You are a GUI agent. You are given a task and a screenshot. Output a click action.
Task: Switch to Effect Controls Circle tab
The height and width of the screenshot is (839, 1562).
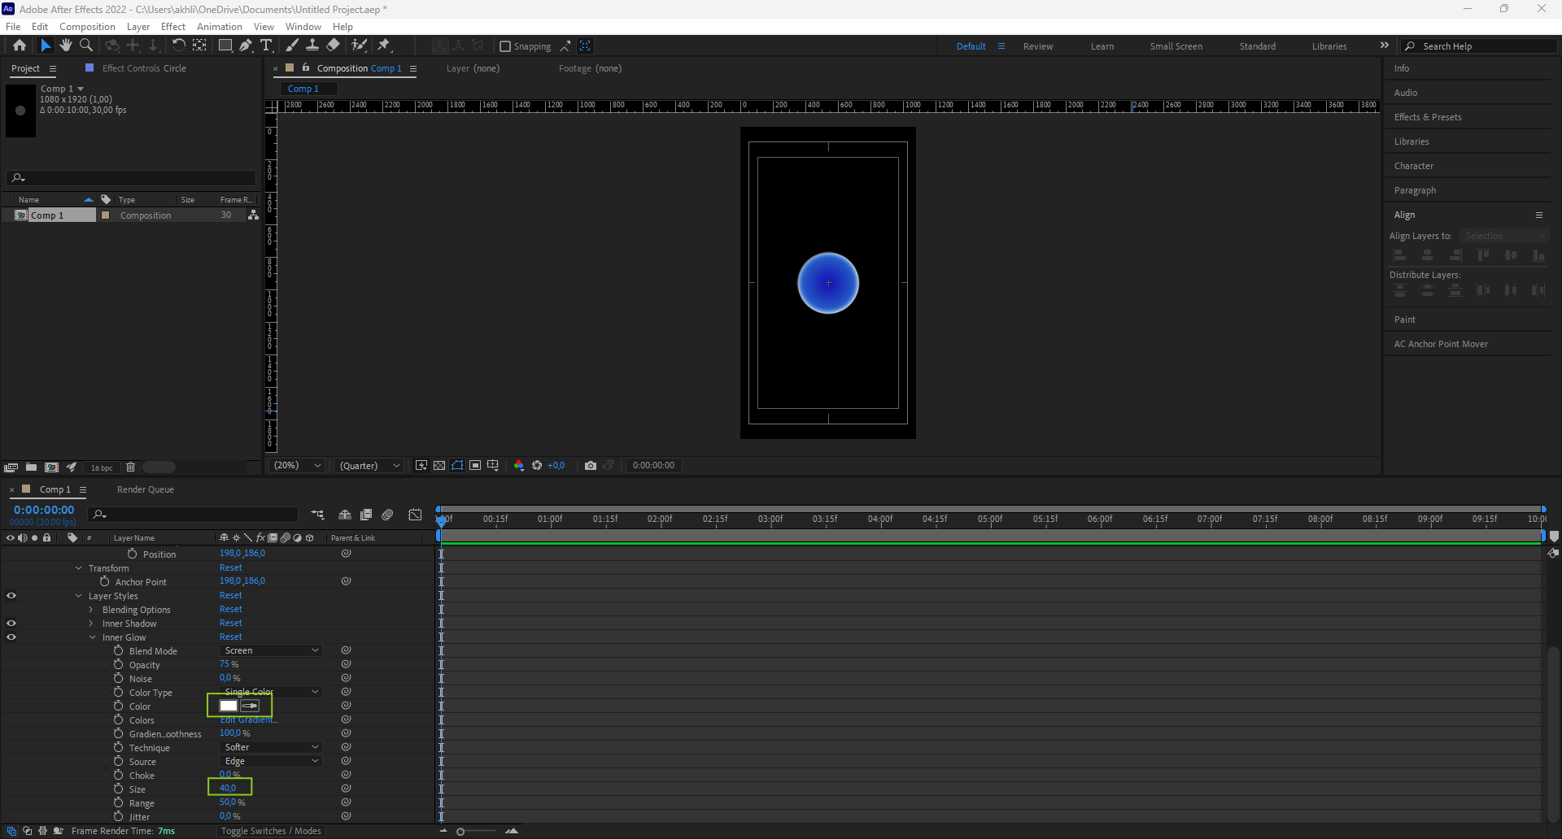tap(144, 68)
